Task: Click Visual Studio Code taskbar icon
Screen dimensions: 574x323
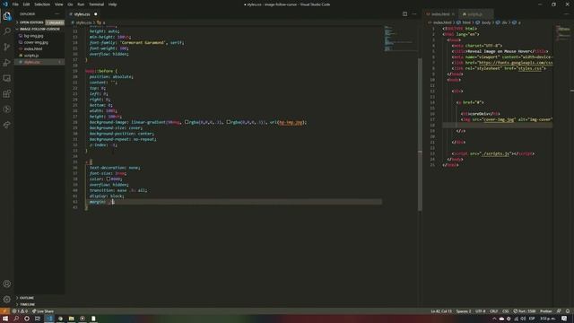Action: tap(49, 319)
